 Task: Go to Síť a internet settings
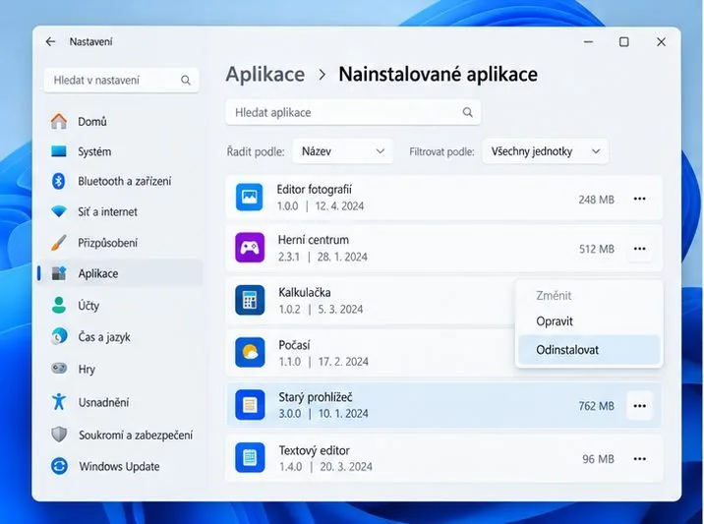(120, 211)
